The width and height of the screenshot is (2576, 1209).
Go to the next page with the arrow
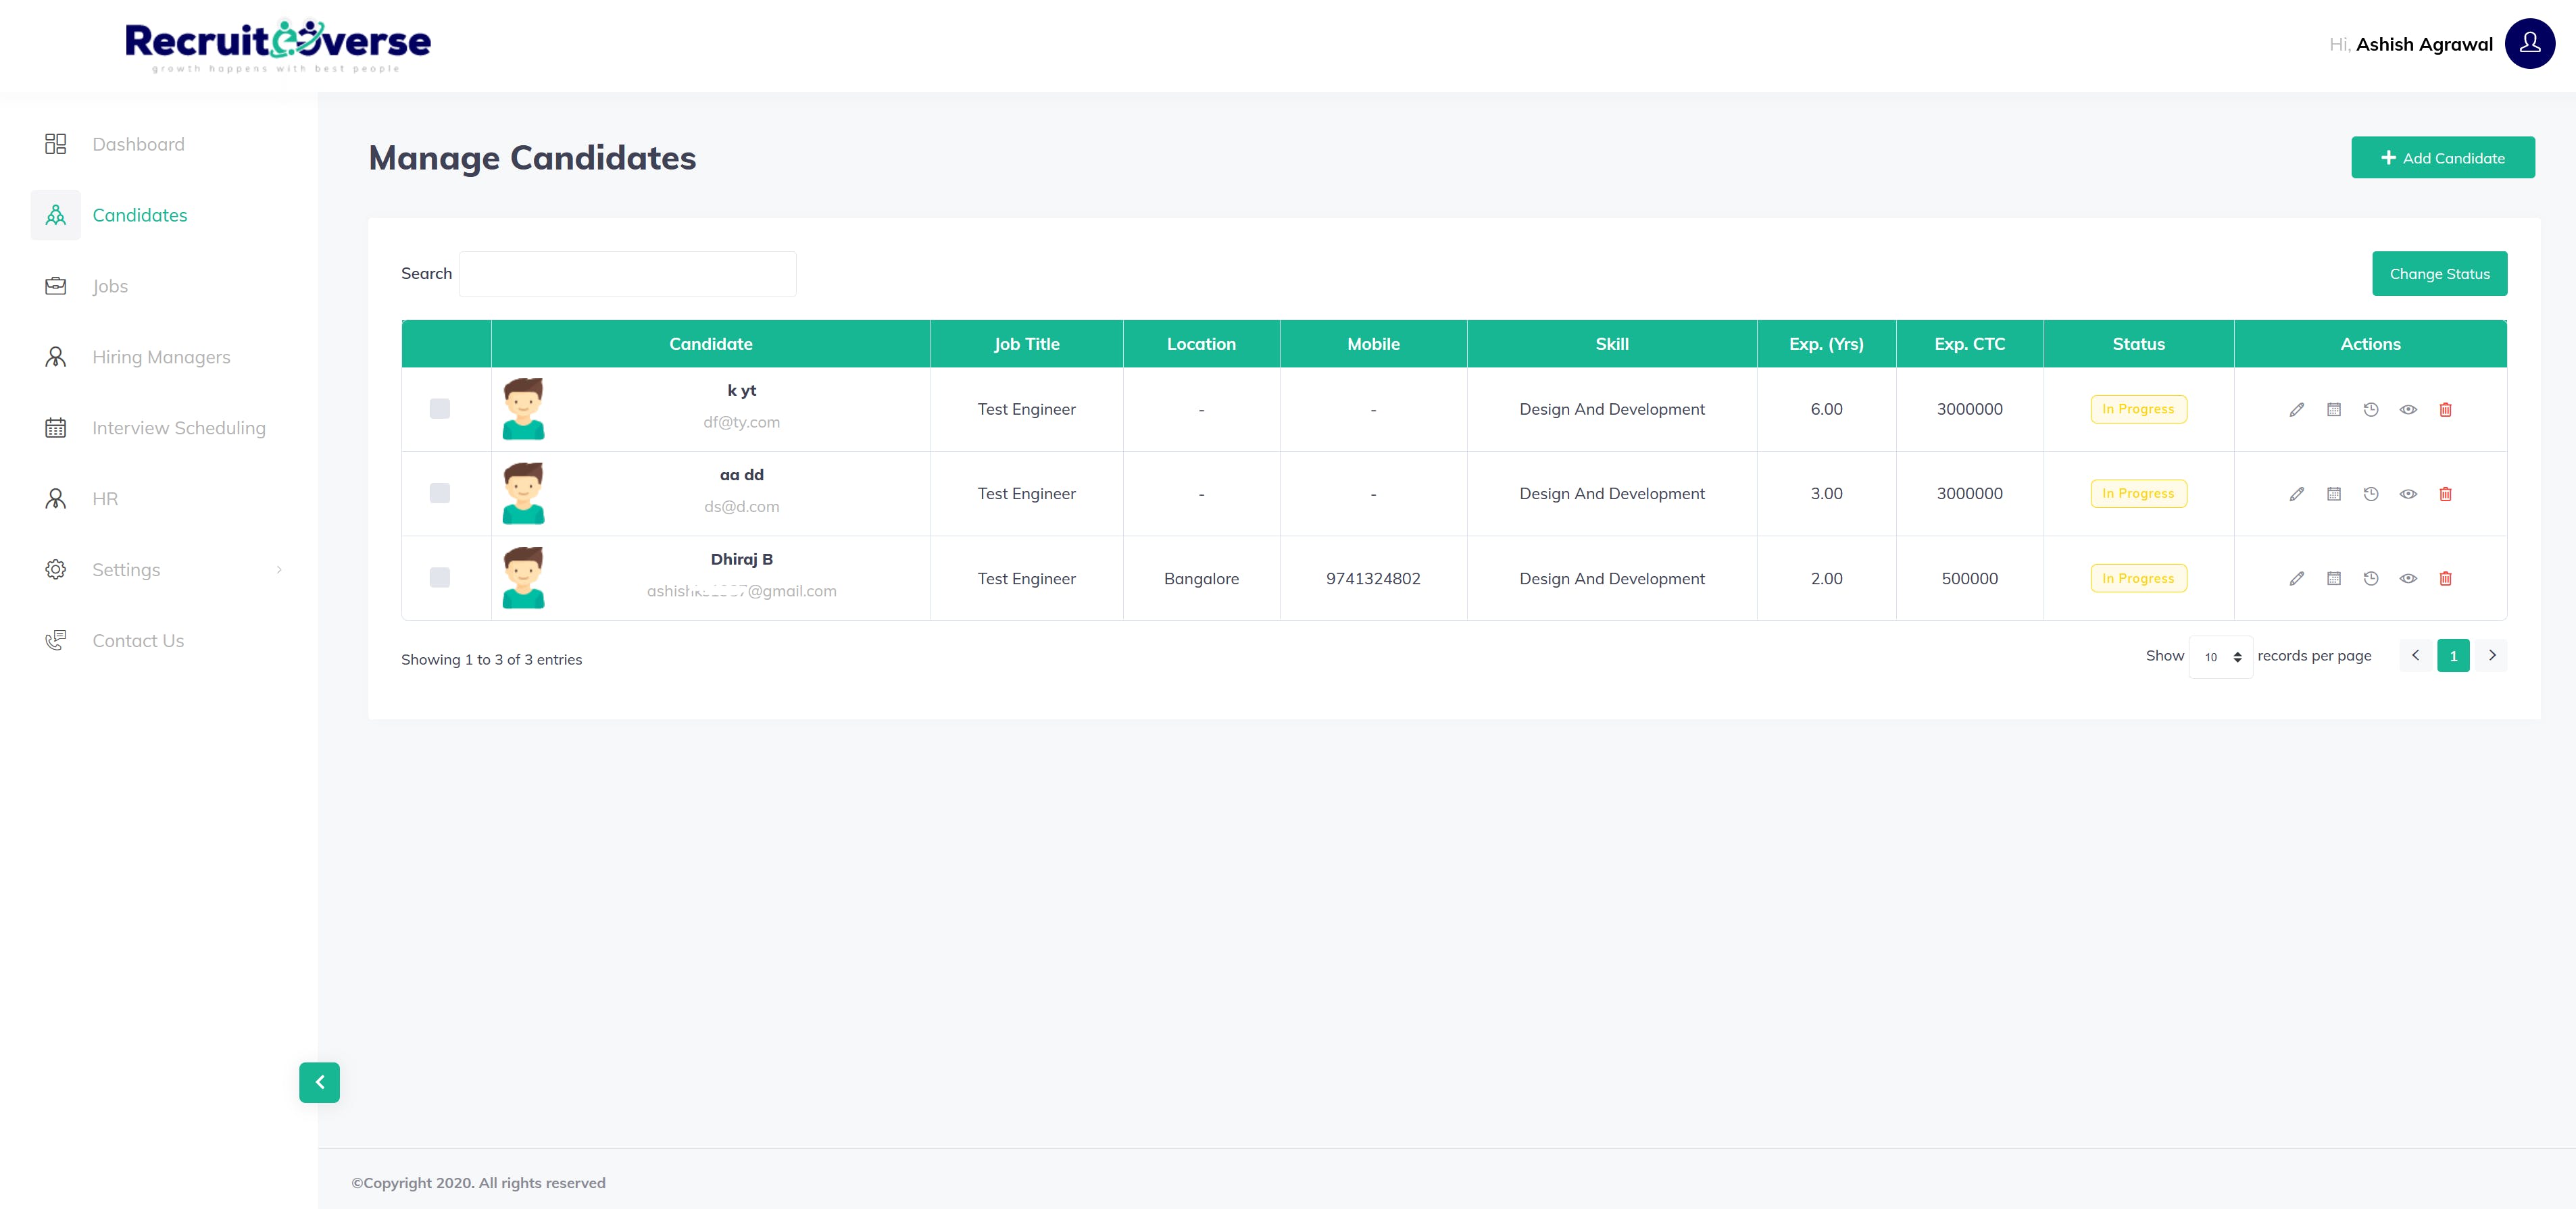point(2492,655)
